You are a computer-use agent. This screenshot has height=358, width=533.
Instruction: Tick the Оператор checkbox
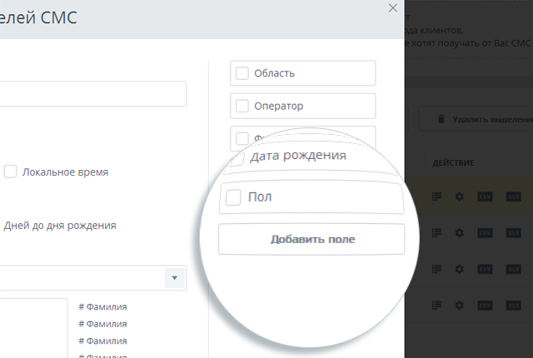click(x=242, y=106)
